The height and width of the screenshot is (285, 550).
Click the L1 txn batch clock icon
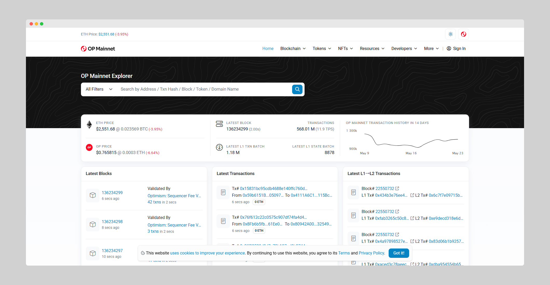219,147
